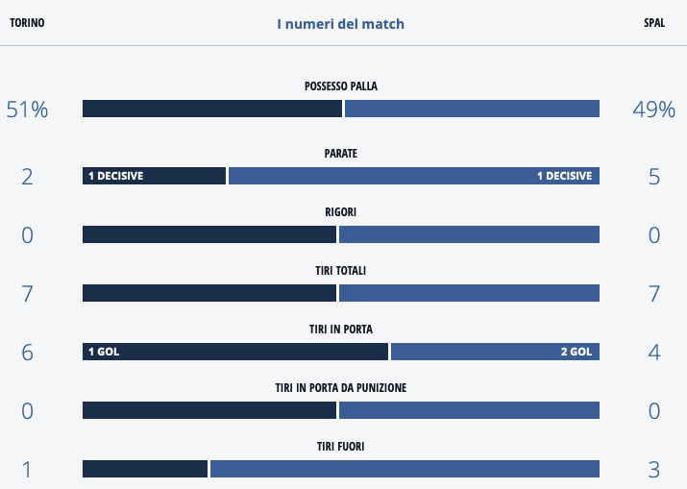Click the TORINO team header
Image resolution: width=687 pixels, height=489 pixels.
pyautogui.click(x=27, y=23)
